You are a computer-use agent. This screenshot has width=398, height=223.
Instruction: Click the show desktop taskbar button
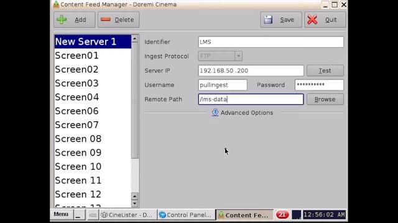[x=79, y=215]
